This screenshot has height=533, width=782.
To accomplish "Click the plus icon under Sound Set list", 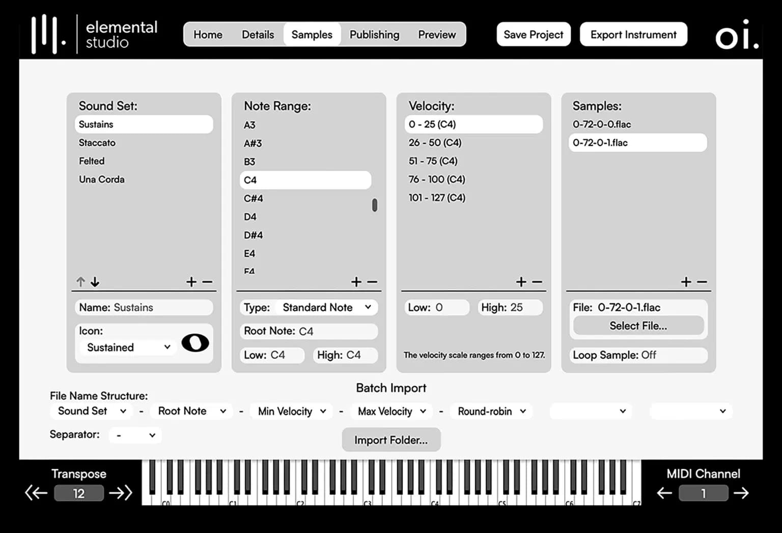I will click(x=191, y=282).
